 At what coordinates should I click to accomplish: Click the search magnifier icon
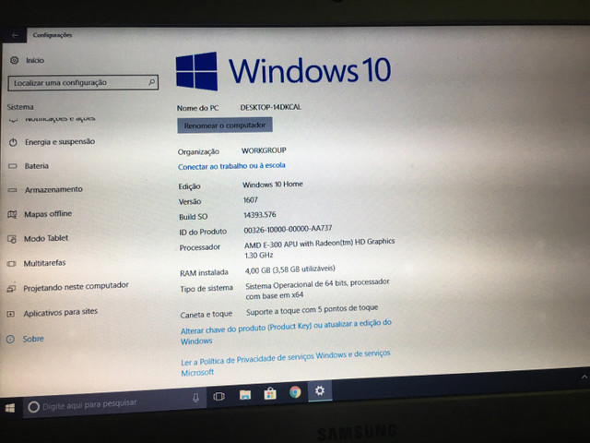tap(151, 82)
